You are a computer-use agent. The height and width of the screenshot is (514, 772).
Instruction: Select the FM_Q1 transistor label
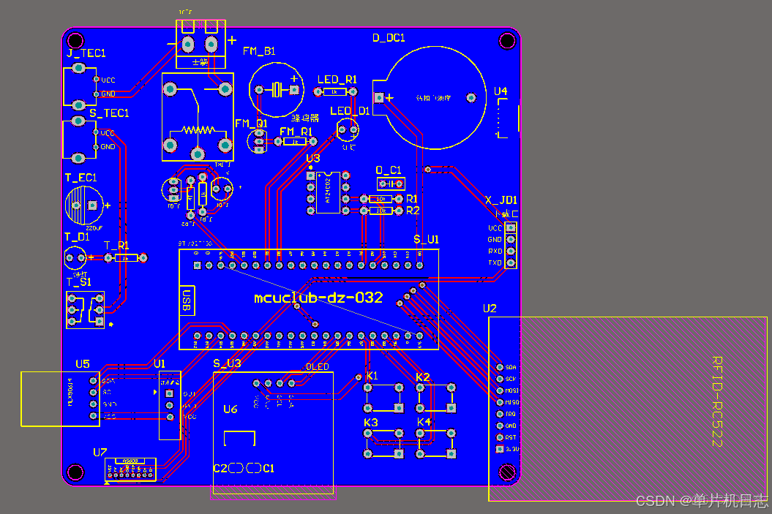251,124
